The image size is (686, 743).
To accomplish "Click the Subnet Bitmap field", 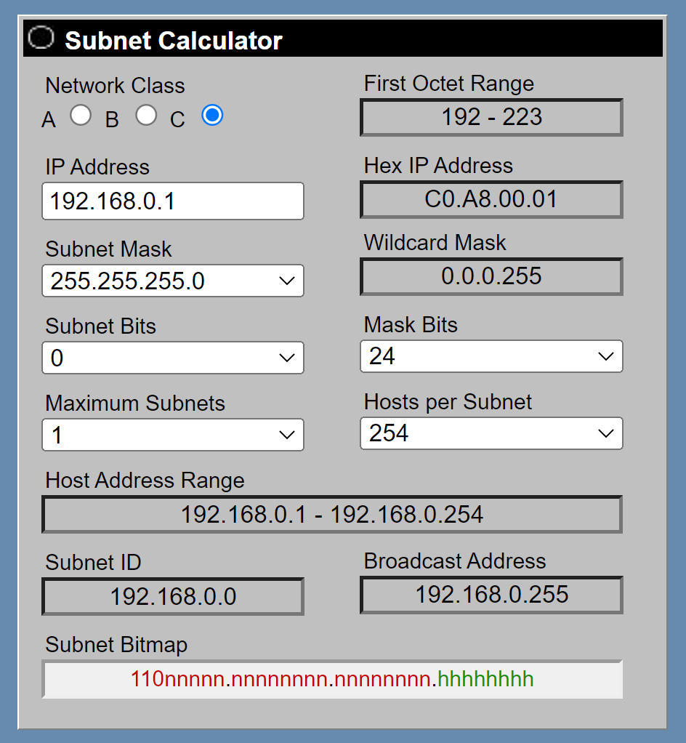I will pos(332,679).
